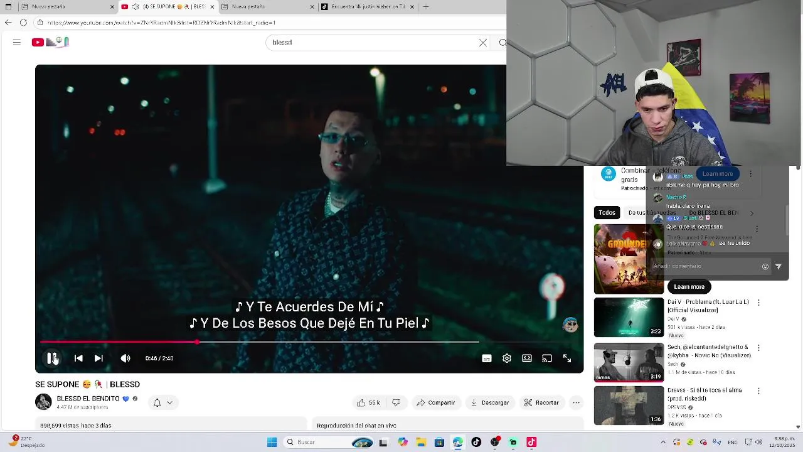Image resolution: width=803 pixels, height=452 pixels.
Task: Open the Sech Novio No visualizer thumbnail
Action: (629, 363)
